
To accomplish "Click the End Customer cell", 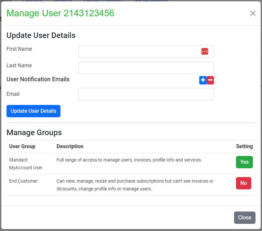I will pos(23,181).
